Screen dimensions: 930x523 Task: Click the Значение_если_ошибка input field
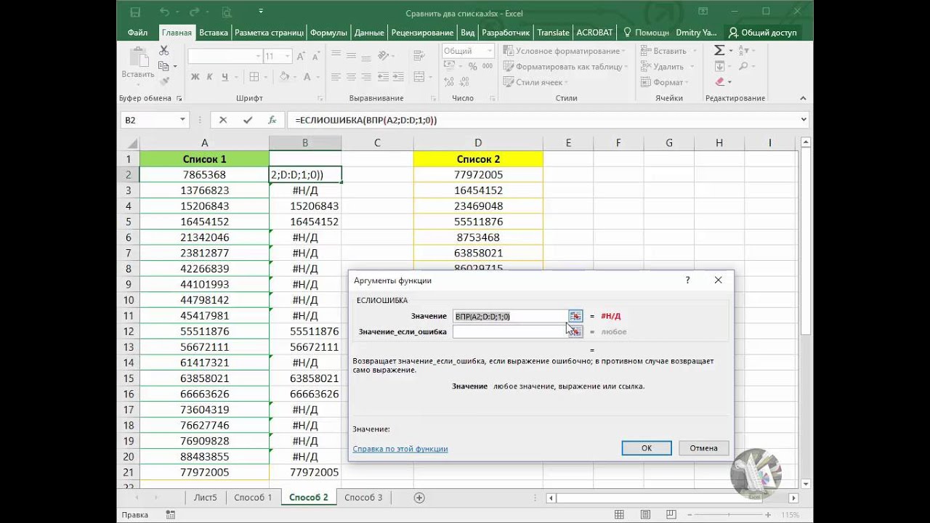[x=509, y=332]
